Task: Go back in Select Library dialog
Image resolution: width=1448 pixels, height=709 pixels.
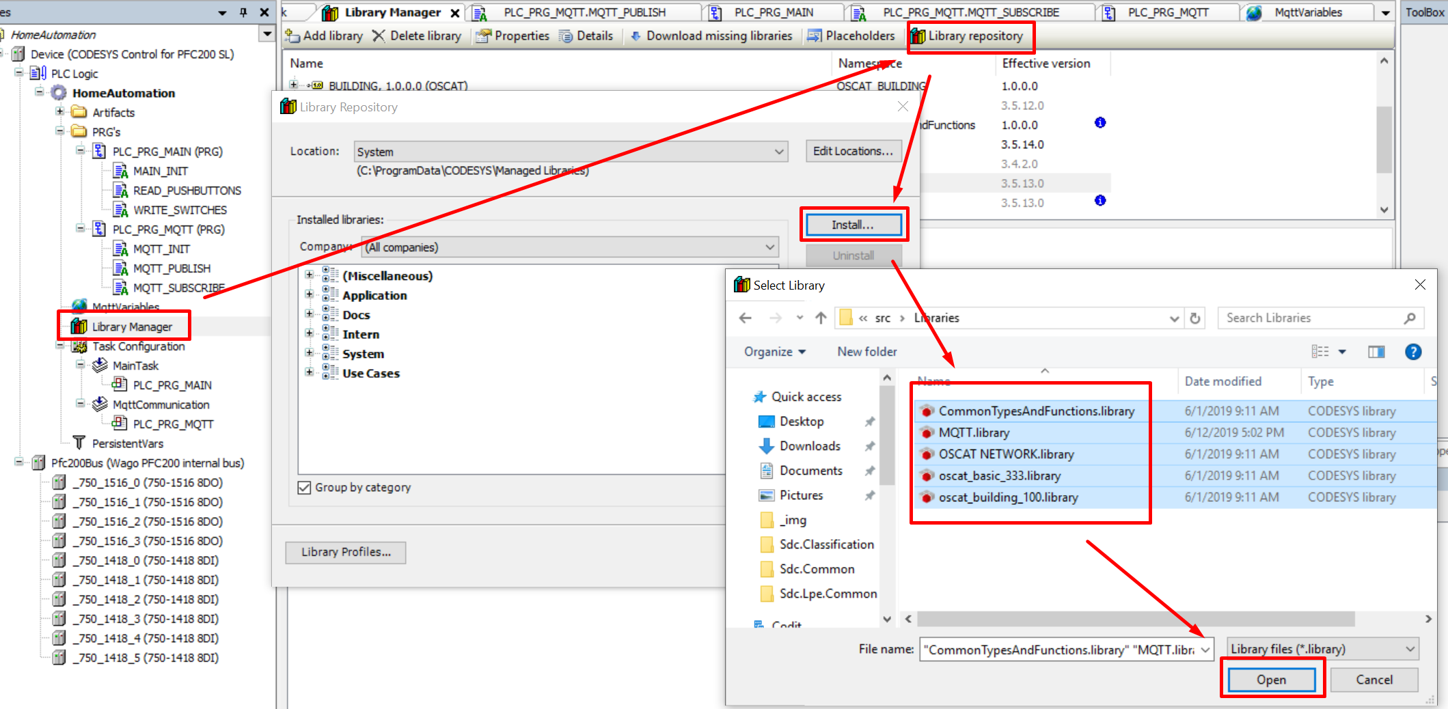Action: coord(746,318)
